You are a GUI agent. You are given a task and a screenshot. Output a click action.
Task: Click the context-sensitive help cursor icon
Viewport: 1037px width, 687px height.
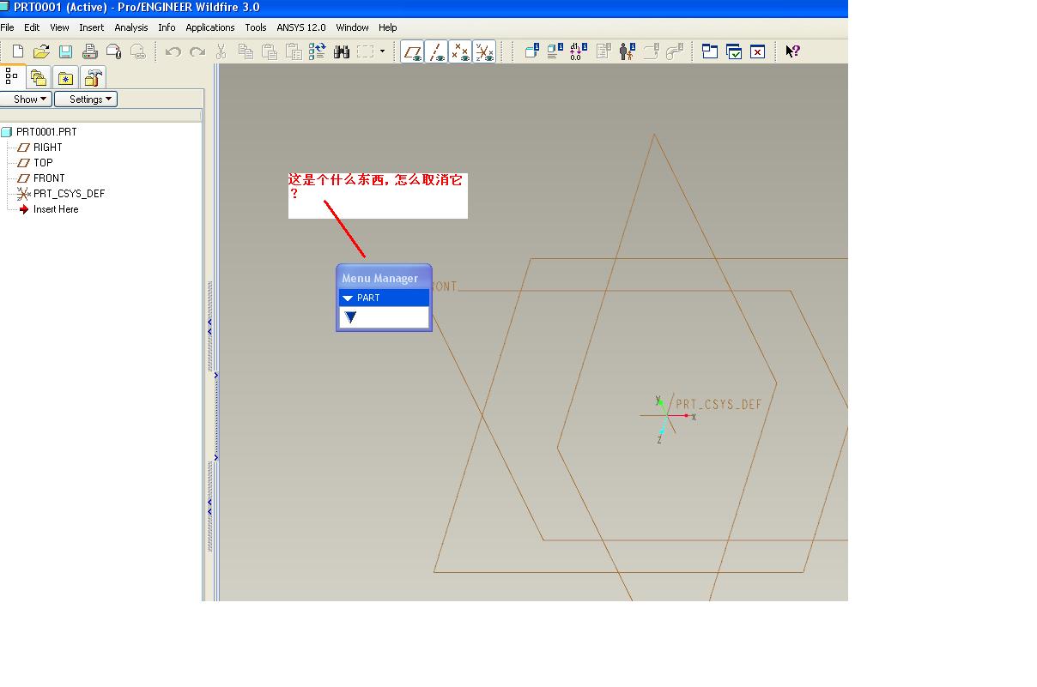792,51
